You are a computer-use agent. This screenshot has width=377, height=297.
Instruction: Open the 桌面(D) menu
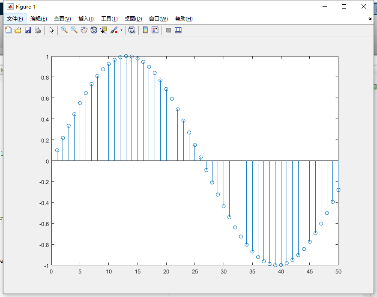click(133, 19)
